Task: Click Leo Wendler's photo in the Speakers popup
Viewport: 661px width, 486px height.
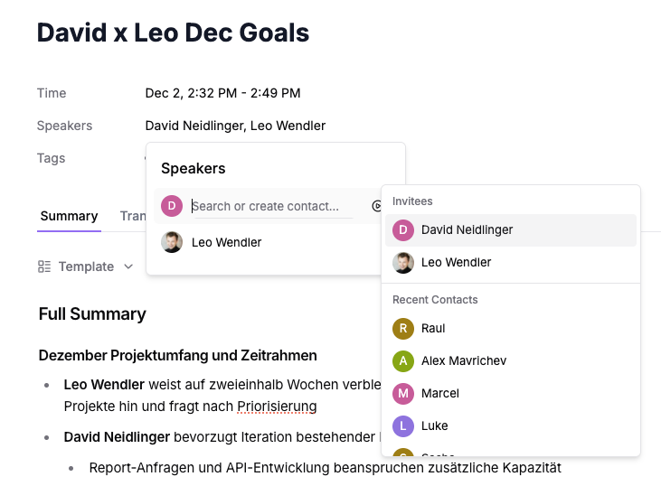Action: 172,242
